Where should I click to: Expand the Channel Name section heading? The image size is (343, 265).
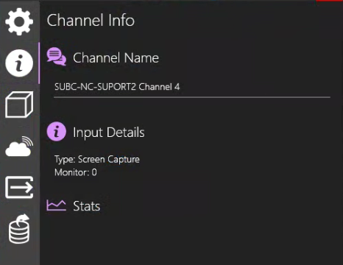coord(116,58)
